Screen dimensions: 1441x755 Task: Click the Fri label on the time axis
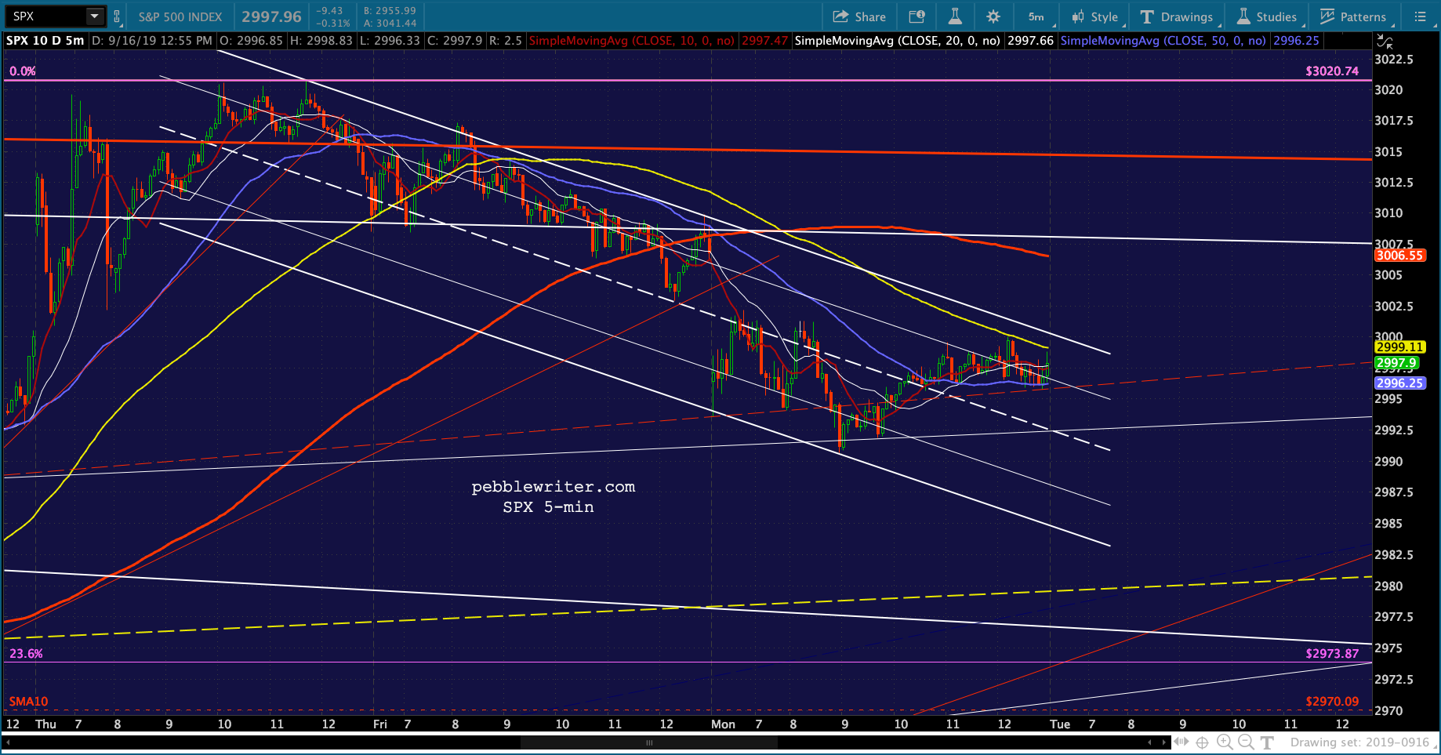(380, 724)
